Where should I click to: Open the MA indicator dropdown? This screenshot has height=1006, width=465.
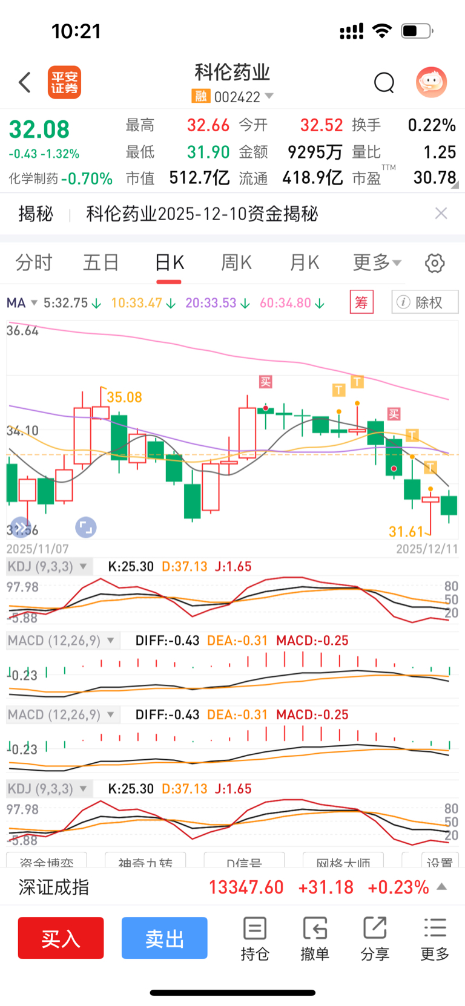22,302
